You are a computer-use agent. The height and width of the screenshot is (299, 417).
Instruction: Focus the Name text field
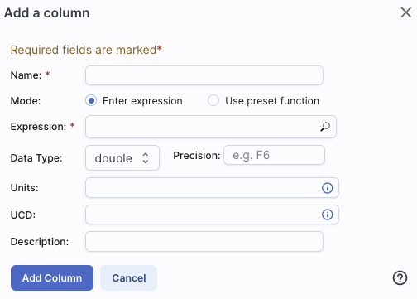[204, 75]
